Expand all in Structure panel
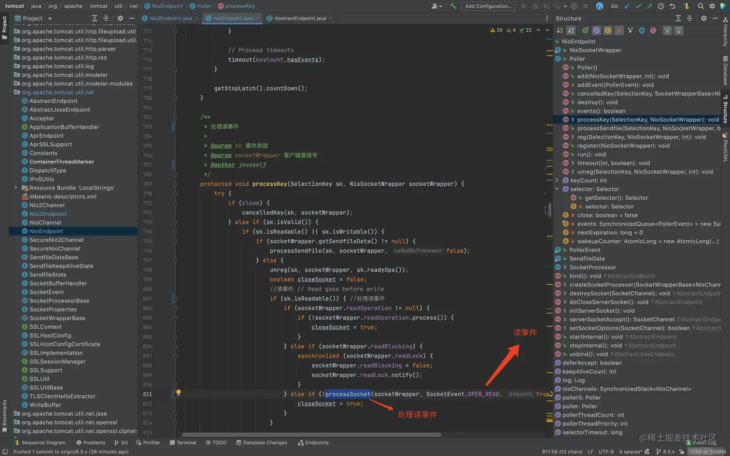Screen dimensions: 730x456 tap(678, 18)
